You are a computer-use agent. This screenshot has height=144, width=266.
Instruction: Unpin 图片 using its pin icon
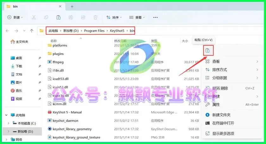[40, 82]
